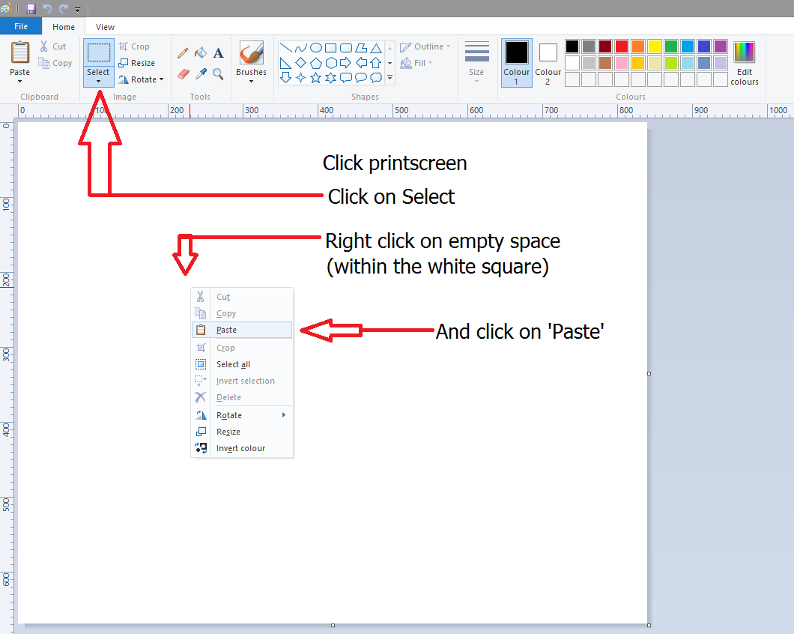Select the Eraser tool
This screenshot has width=794, height=634.
[x=184, y=74]
